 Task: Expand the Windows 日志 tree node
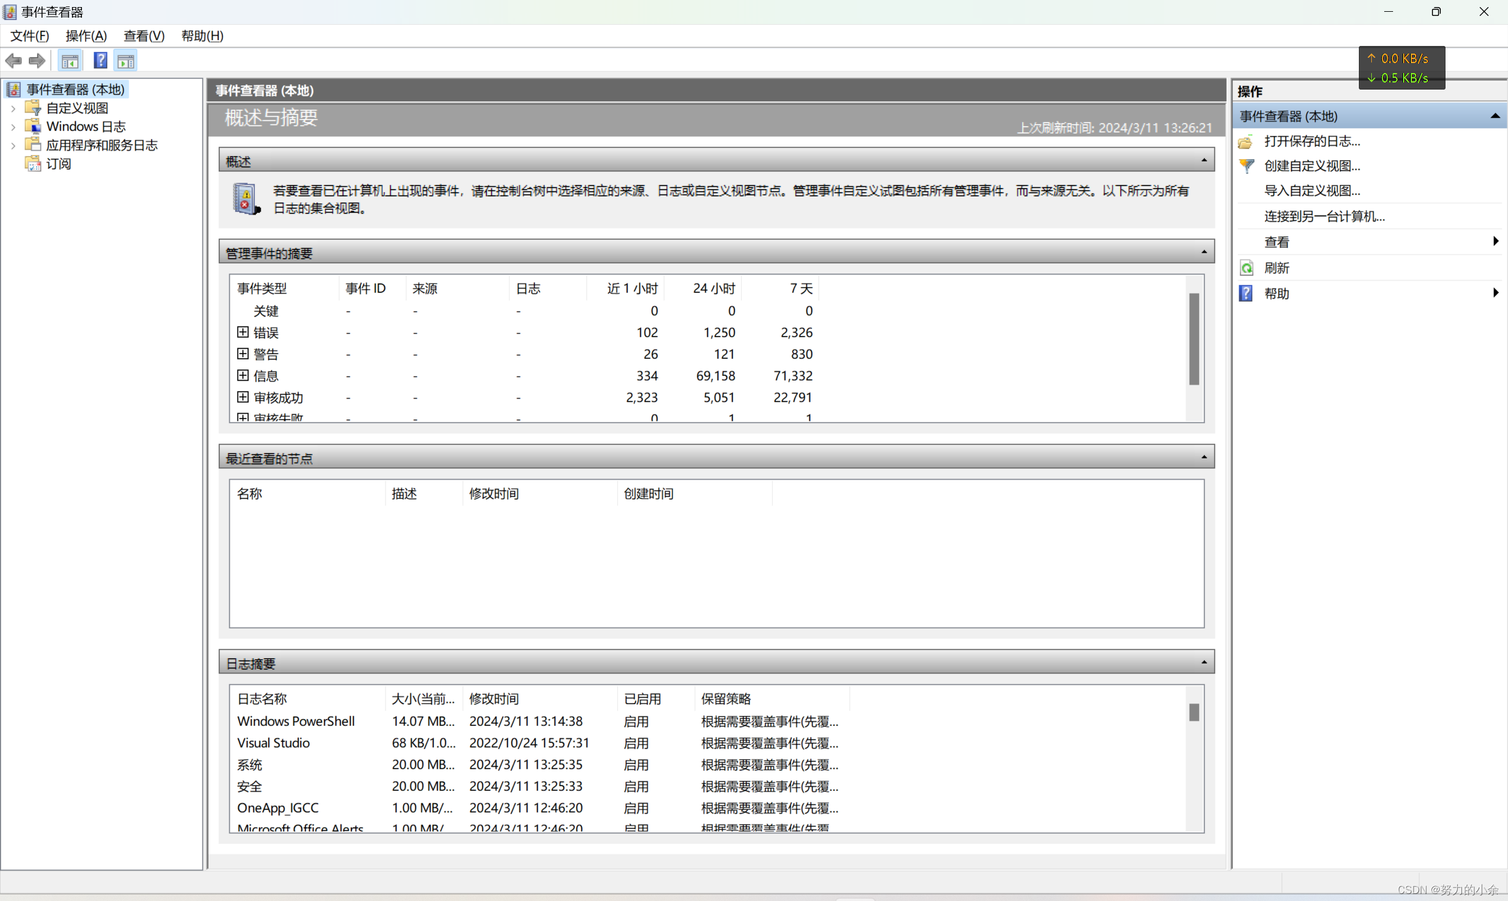[14, 127]
